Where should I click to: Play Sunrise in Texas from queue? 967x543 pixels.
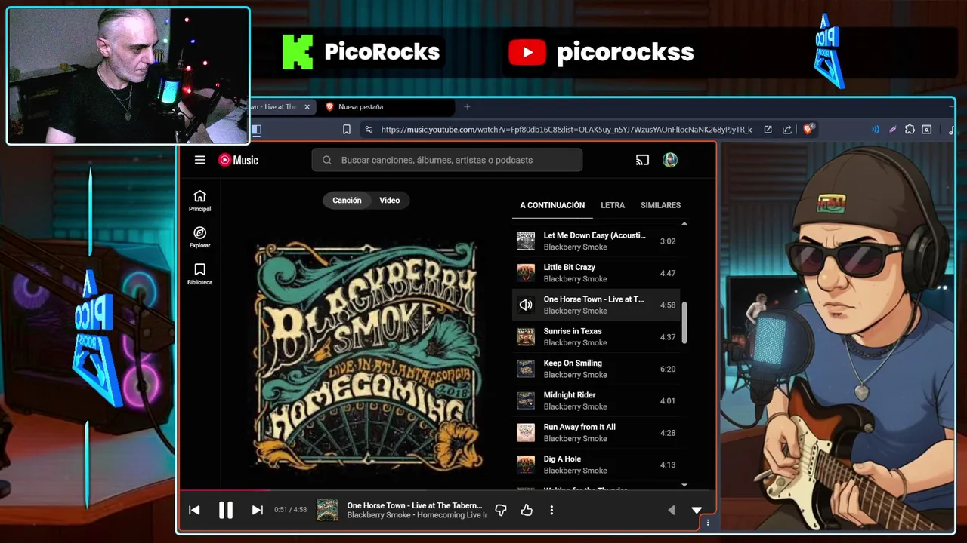tap(595, 337)
